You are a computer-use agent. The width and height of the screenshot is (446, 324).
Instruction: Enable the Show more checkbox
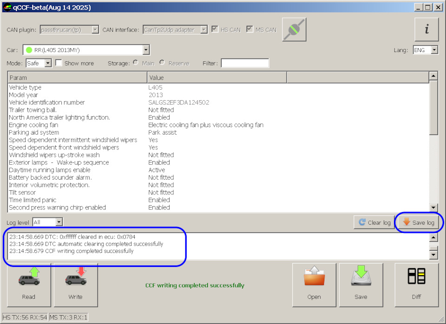click(x=59, y=63)
